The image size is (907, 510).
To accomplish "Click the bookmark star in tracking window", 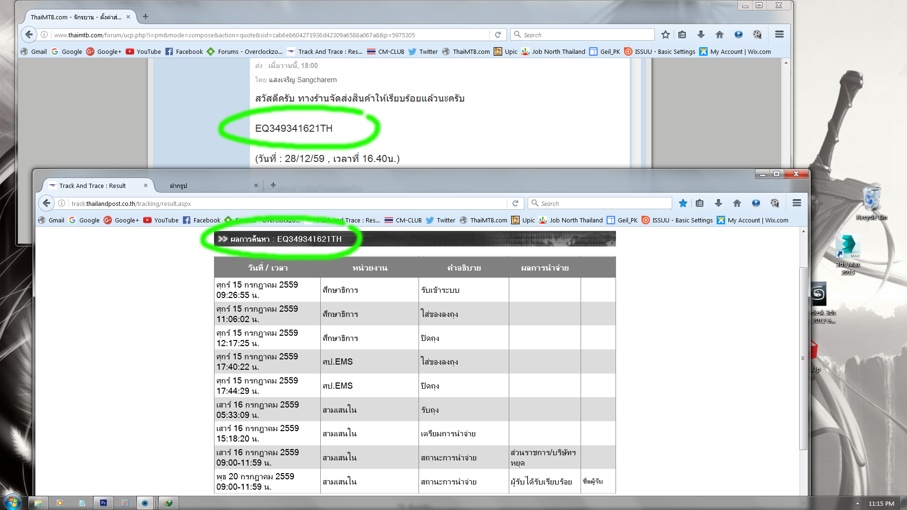I will [x=683, y=203].
